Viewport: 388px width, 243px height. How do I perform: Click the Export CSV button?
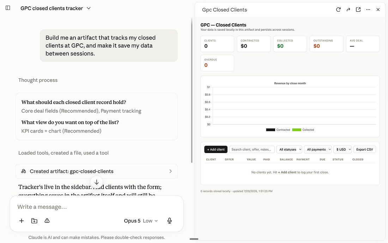click(364, 150)
